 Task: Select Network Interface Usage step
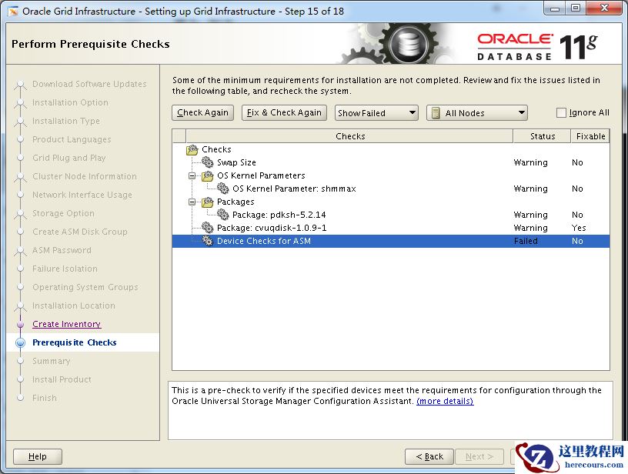click(x=82, y=195)
